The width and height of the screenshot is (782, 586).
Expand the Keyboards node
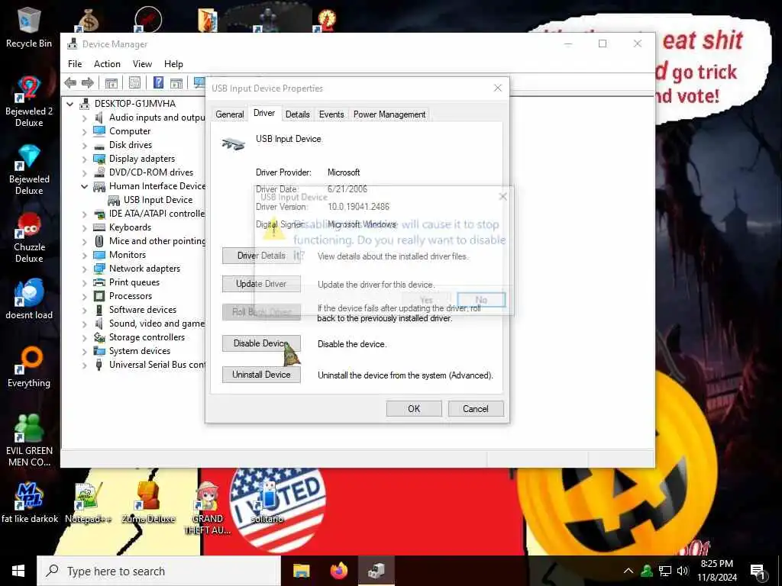[84, 227]
